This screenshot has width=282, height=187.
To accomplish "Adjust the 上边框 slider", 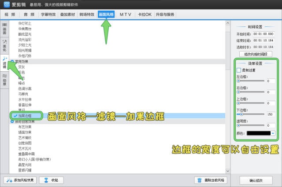I will pyautogui.click(x=251, y=103).
